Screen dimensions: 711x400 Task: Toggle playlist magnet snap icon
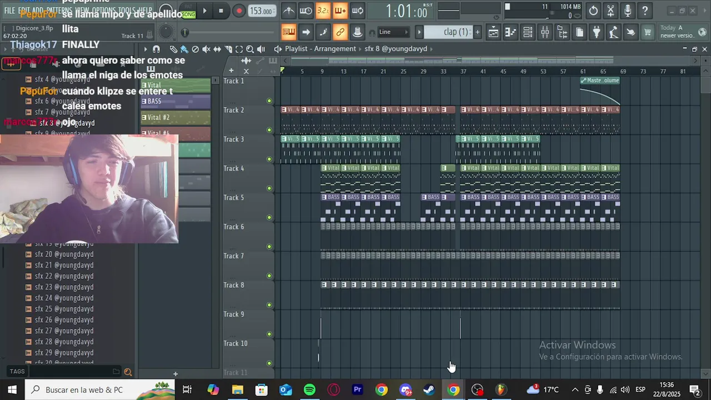156,49
